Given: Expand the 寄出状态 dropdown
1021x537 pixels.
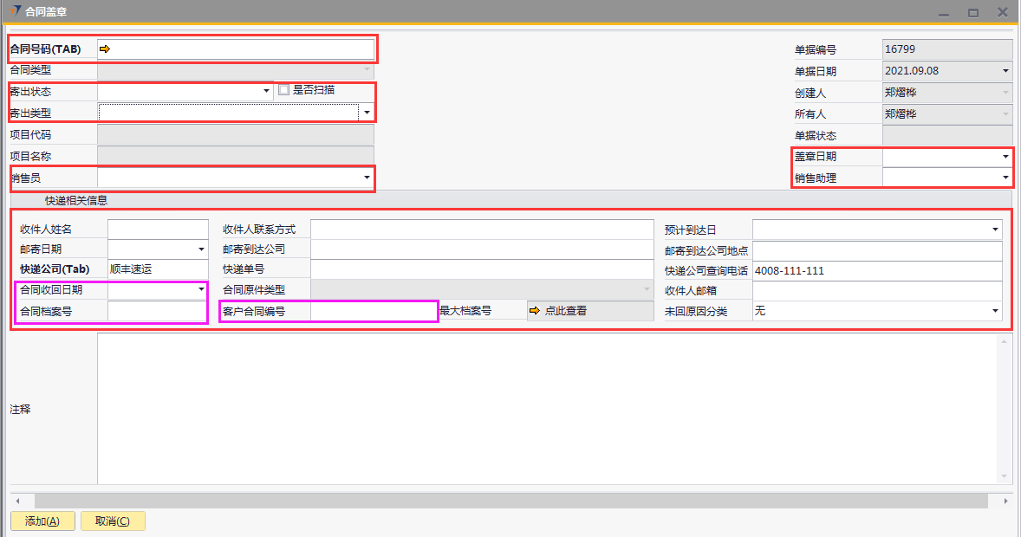Looking at the screenshot, I should click(266, 91).
